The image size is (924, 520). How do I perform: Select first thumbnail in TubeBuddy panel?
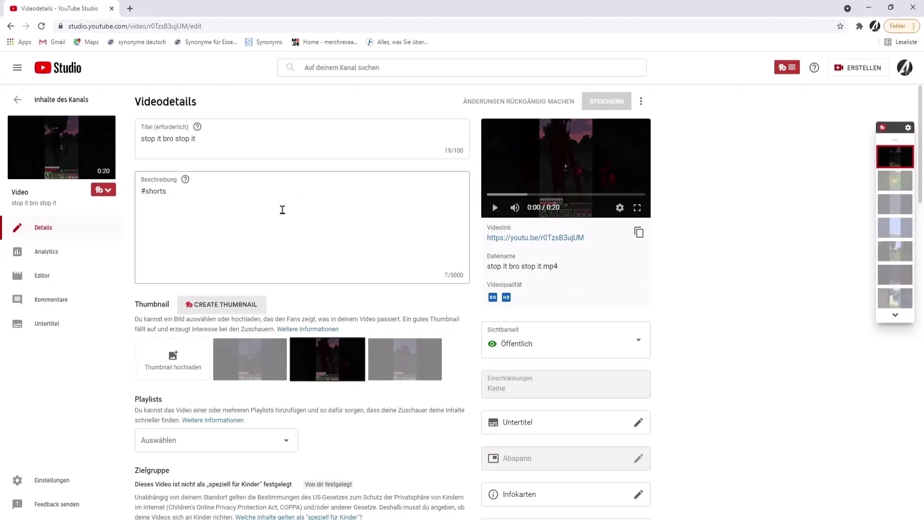[x=895, y=157]
